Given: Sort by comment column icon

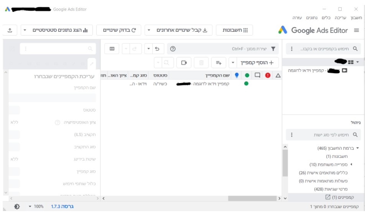Looking at the screenshot, I should pyautogui.click(x=257, y=75).
